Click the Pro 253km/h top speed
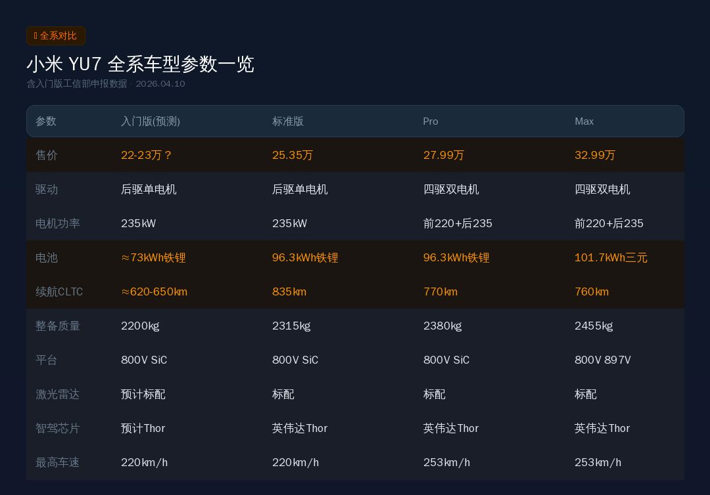The height and width of the screenshot is (495, 710). 446,463
